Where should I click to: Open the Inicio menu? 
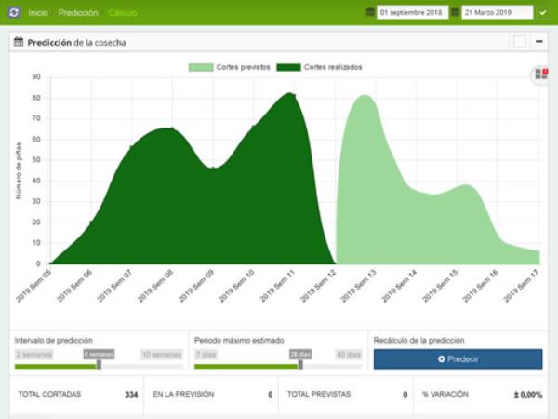coord(38,13)
